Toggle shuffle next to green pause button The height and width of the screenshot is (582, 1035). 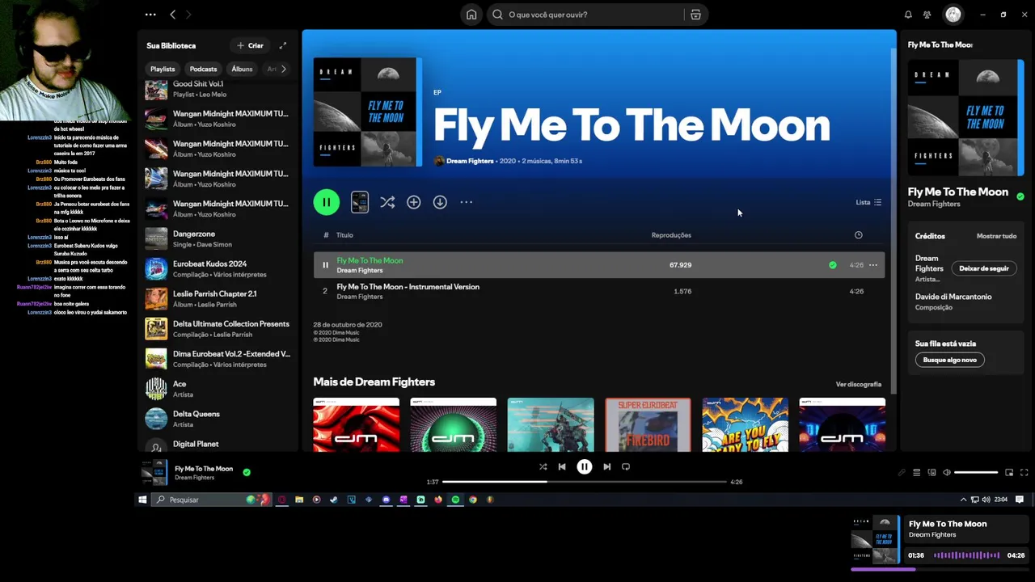coord(387,202)
